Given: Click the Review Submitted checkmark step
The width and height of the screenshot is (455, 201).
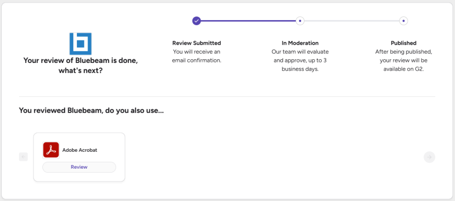Looking at the screenshot, I should click(x=197, y=21).
